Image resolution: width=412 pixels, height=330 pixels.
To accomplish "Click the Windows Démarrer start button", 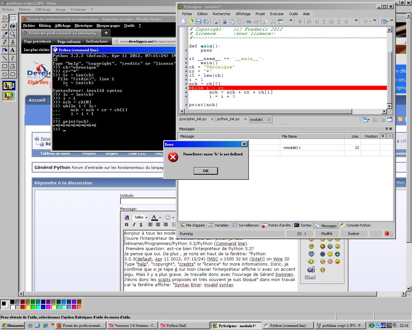I will click(13, 325).
